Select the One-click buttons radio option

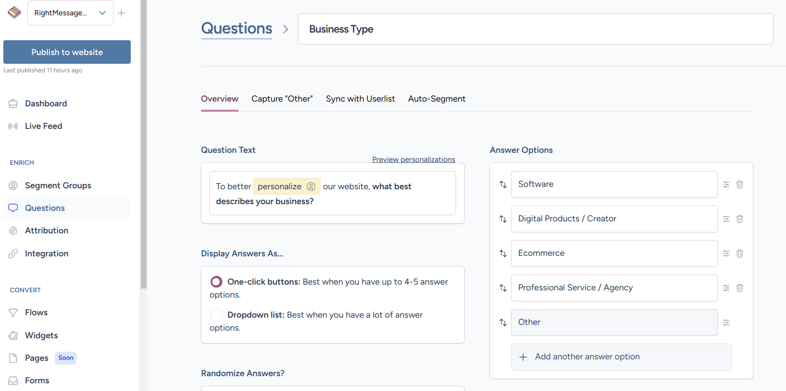coord(216,282)
